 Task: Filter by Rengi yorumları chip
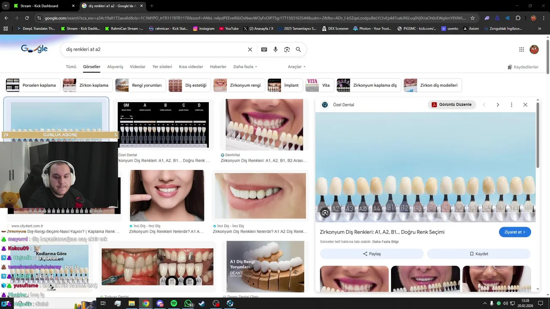(140, 85)
